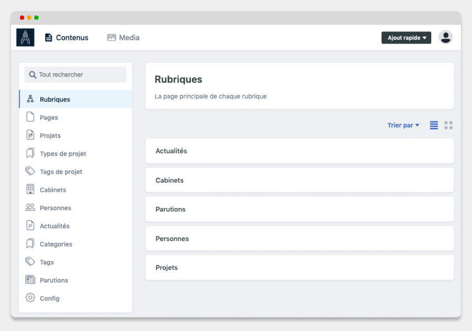The width and height of the screenshot is (472, 331).
Task: Select the Parutions newspaper icon
Action: pyautogui.click(x=30, y=280)
